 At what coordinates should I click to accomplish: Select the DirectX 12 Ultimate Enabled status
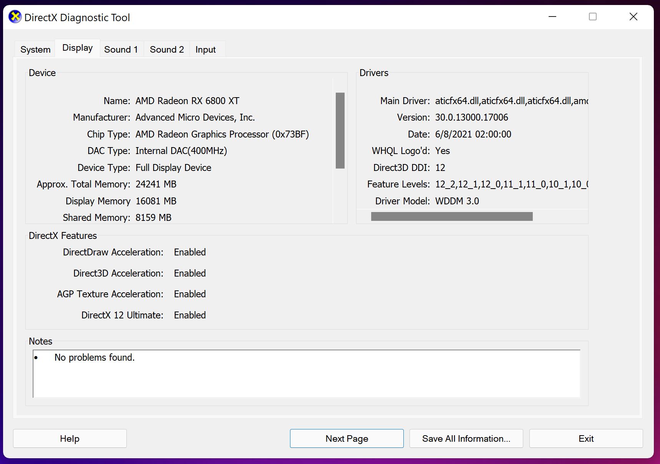189,315
